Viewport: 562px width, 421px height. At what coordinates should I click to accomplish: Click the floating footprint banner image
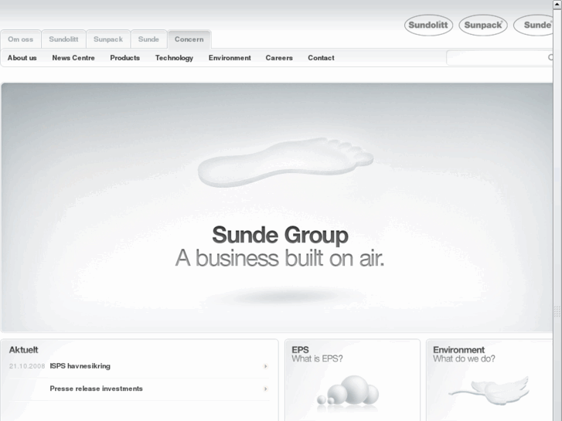(286, 162)
